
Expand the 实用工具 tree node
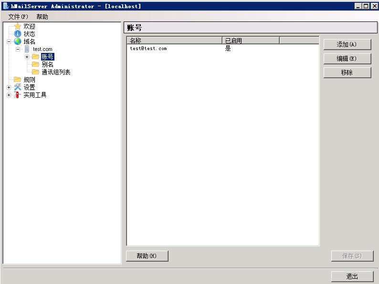[9, 95]
